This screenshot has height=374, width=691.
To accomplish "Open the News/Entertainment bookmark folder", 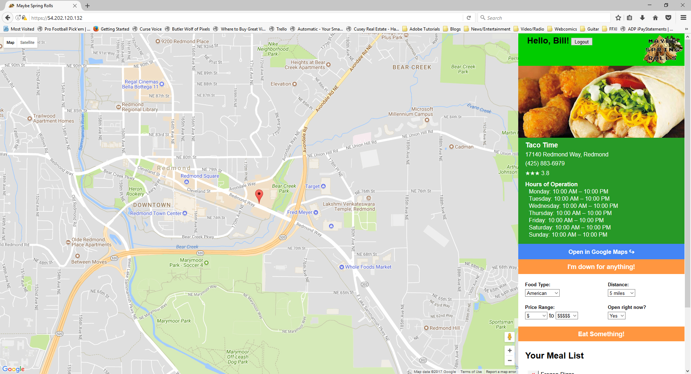I will click(x=487, y=29).
